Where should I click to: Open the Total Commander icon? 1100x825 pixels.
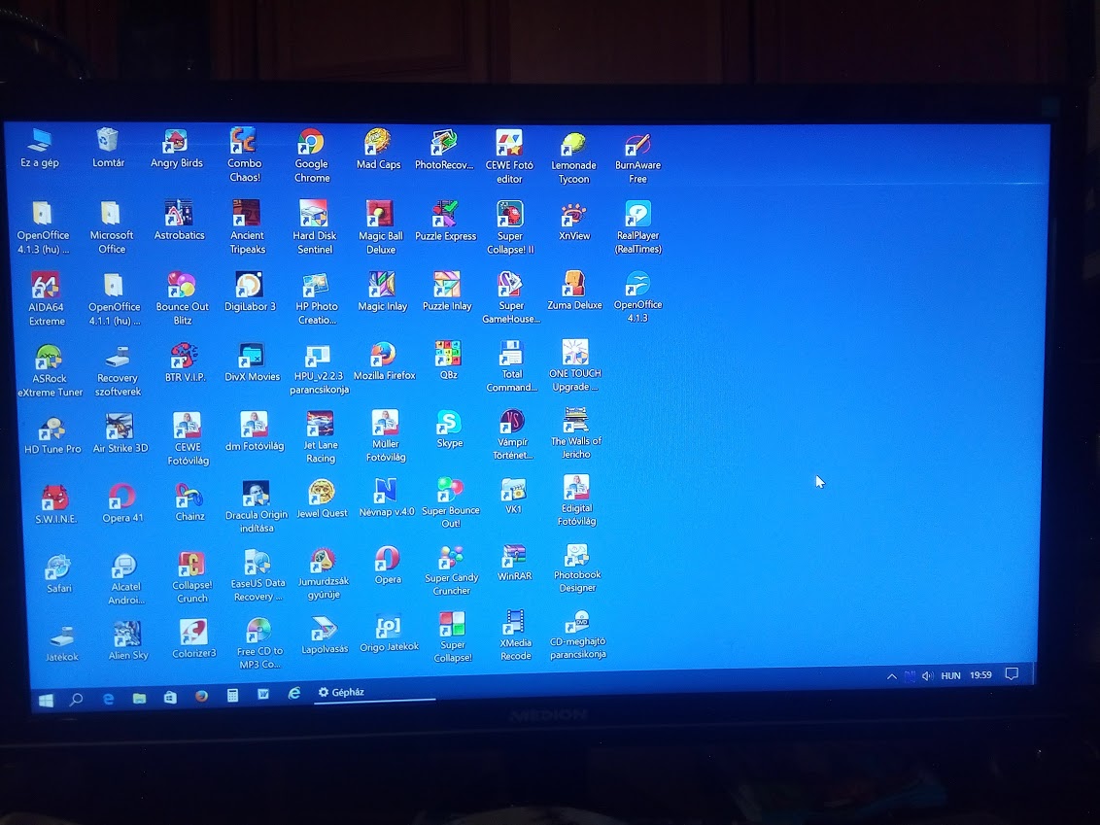(511, 366)
